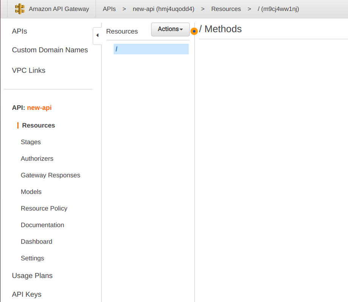This screenshot has height=302, width=348.
Task: Go to Gateway Responses
Action: tap(50, 175)
